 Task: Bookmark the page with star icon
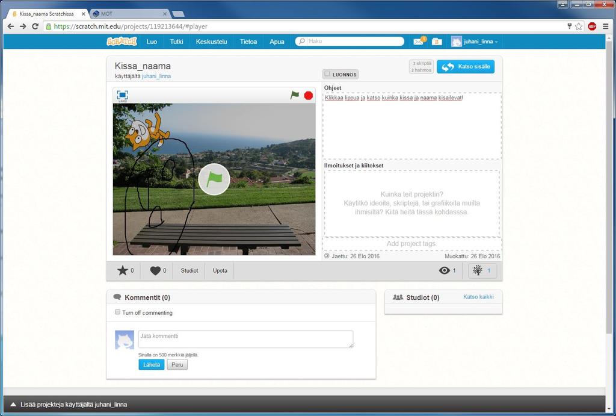point(579,26)
